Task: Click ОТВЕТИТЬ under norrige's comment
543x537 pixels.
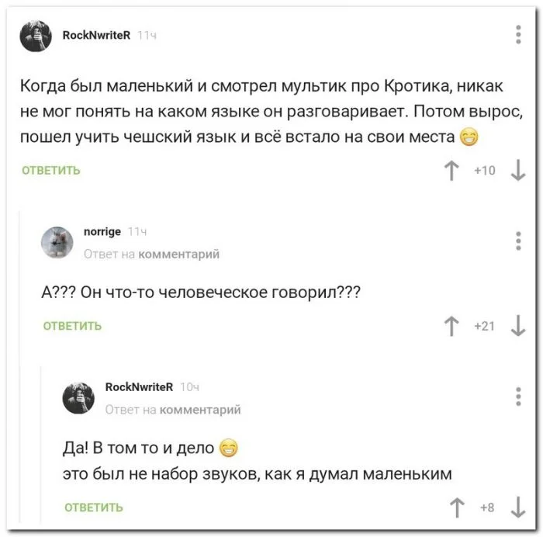Action: [x=72, y=326]
